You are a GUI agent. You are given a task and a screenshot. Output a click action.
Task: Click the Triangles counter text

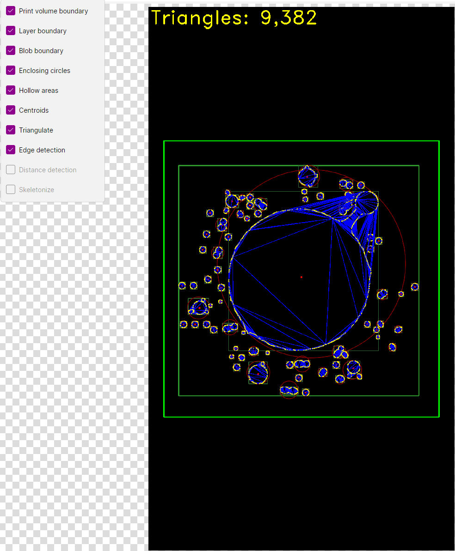point(234,18)
